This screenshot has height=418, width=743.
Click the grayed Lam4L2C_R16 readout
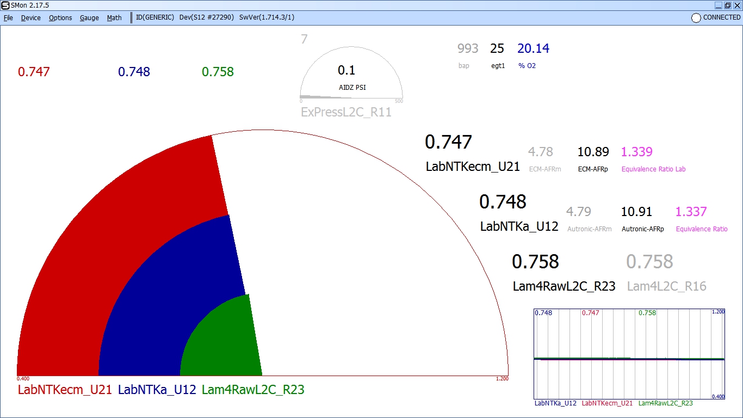pos(650,262)
